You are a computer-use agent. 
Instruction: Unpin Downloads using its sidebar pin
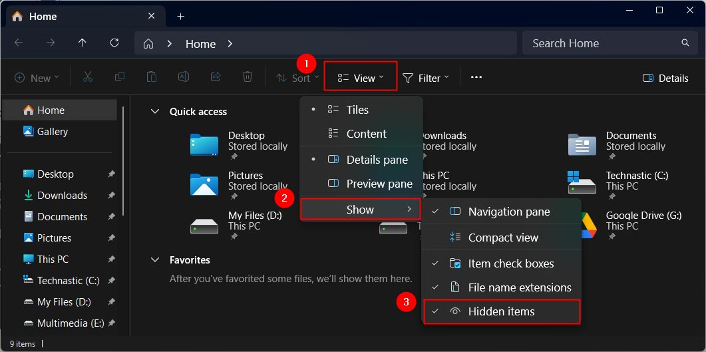point(112,196)
